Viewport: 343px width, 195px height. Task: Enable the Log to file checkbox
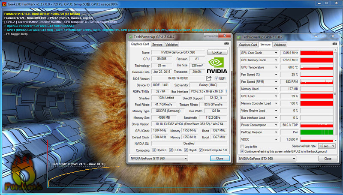click(x=242, y=146)
